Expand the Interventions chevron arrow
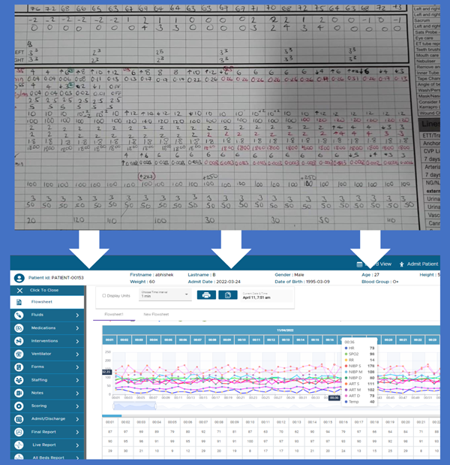Image resolution: width=450 pixels, height=465 pixels. click(x=77, y=341)
